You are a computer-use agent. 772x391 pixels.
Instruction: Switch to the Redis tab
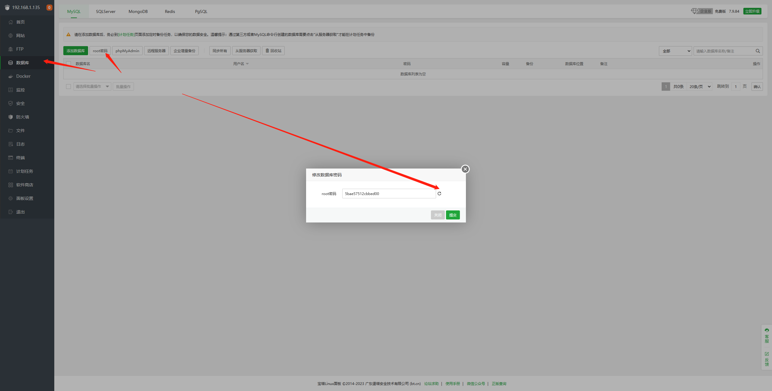(170, 11)
